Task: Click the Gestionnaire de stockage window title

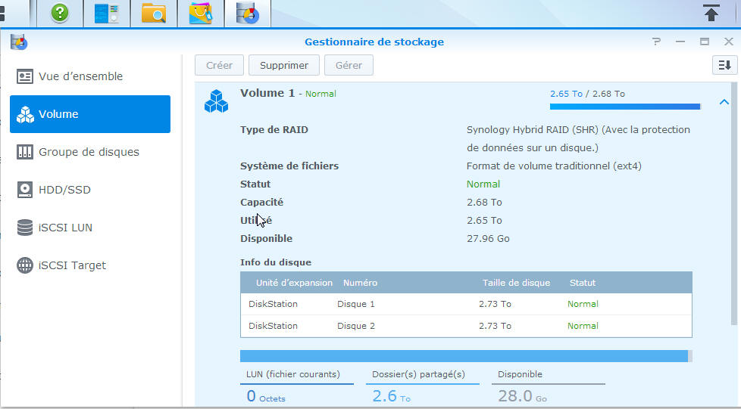Action: click(x=374, y=42)
